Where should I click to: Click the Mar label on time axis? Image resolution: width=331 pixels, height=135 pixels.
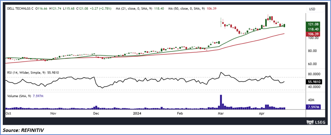coord(221,114)
